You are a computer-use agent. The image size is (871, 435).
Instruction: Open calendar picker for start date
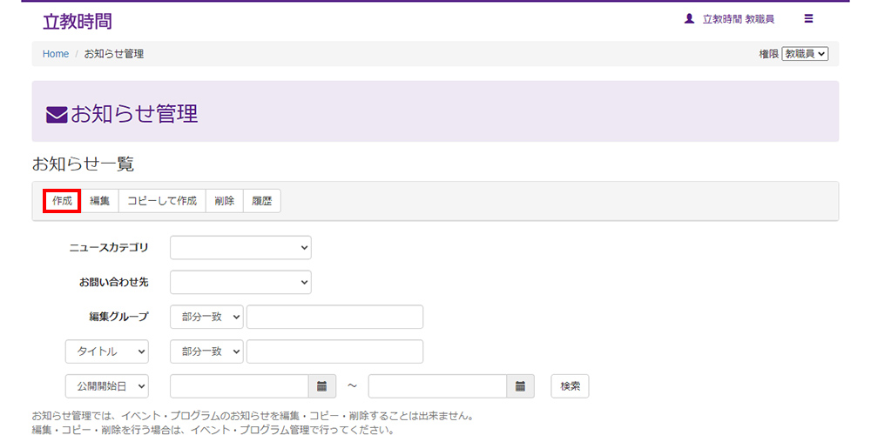[321, 386]
